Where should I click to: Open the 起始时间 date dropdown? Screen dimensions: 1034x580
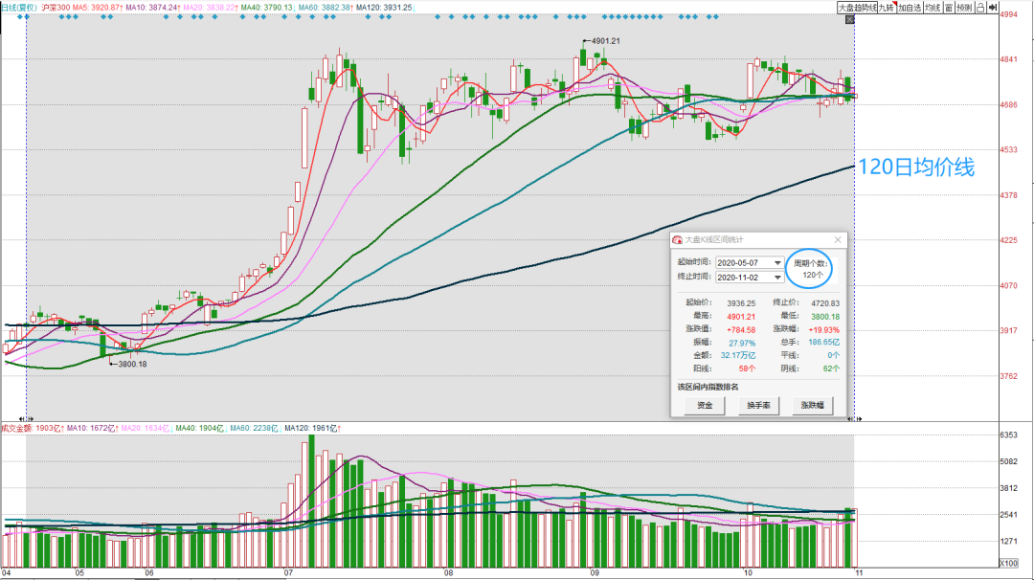point(777,263)
